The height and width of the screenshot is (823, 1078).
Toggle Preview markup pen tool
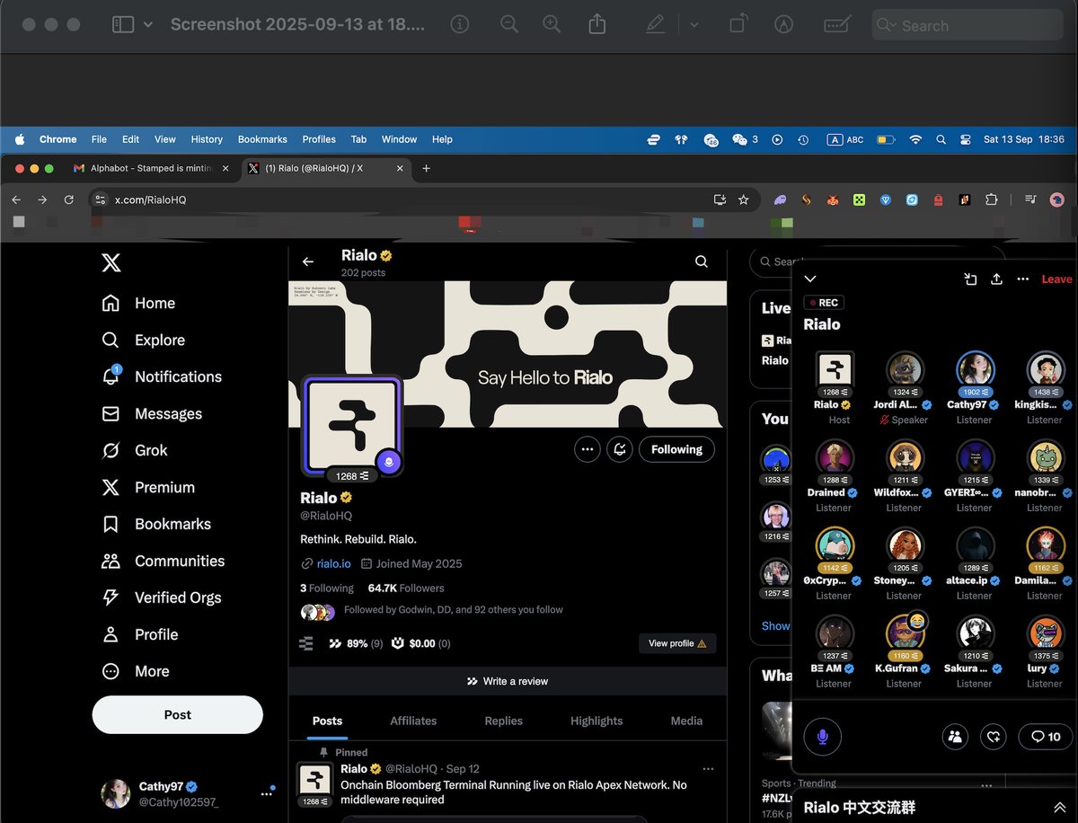[x=657, y=25]
